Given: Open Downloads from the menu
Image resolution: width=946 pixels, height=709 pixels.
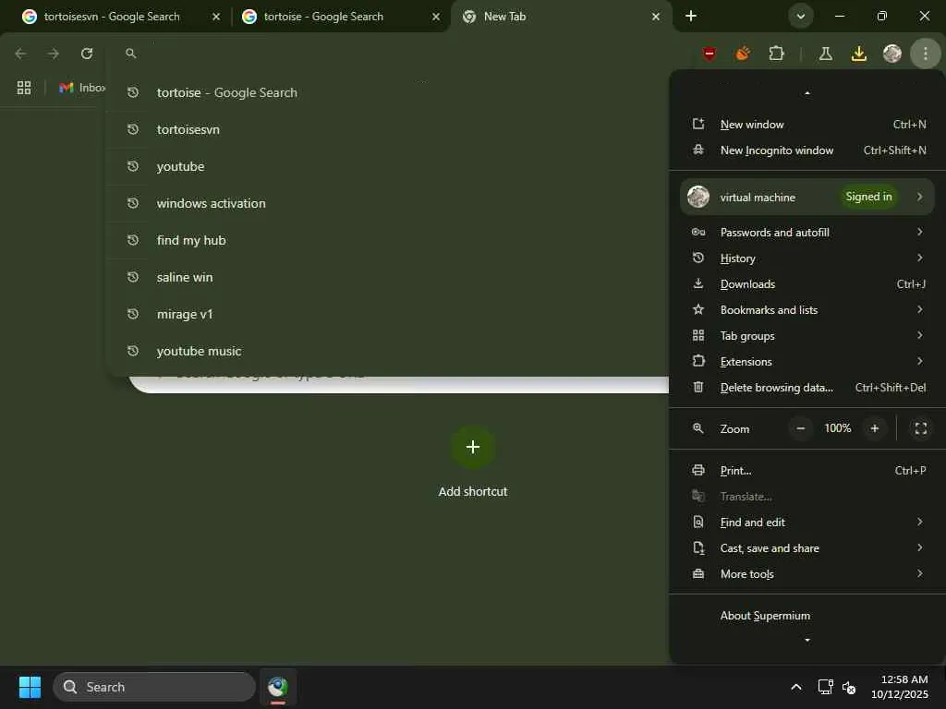Looking at the screenshot, I should (807, 284).
